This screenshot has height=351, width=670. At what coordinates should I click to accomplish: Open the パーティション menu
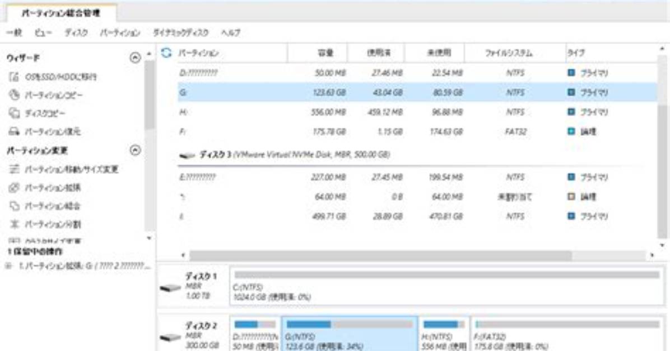(120, 32)
